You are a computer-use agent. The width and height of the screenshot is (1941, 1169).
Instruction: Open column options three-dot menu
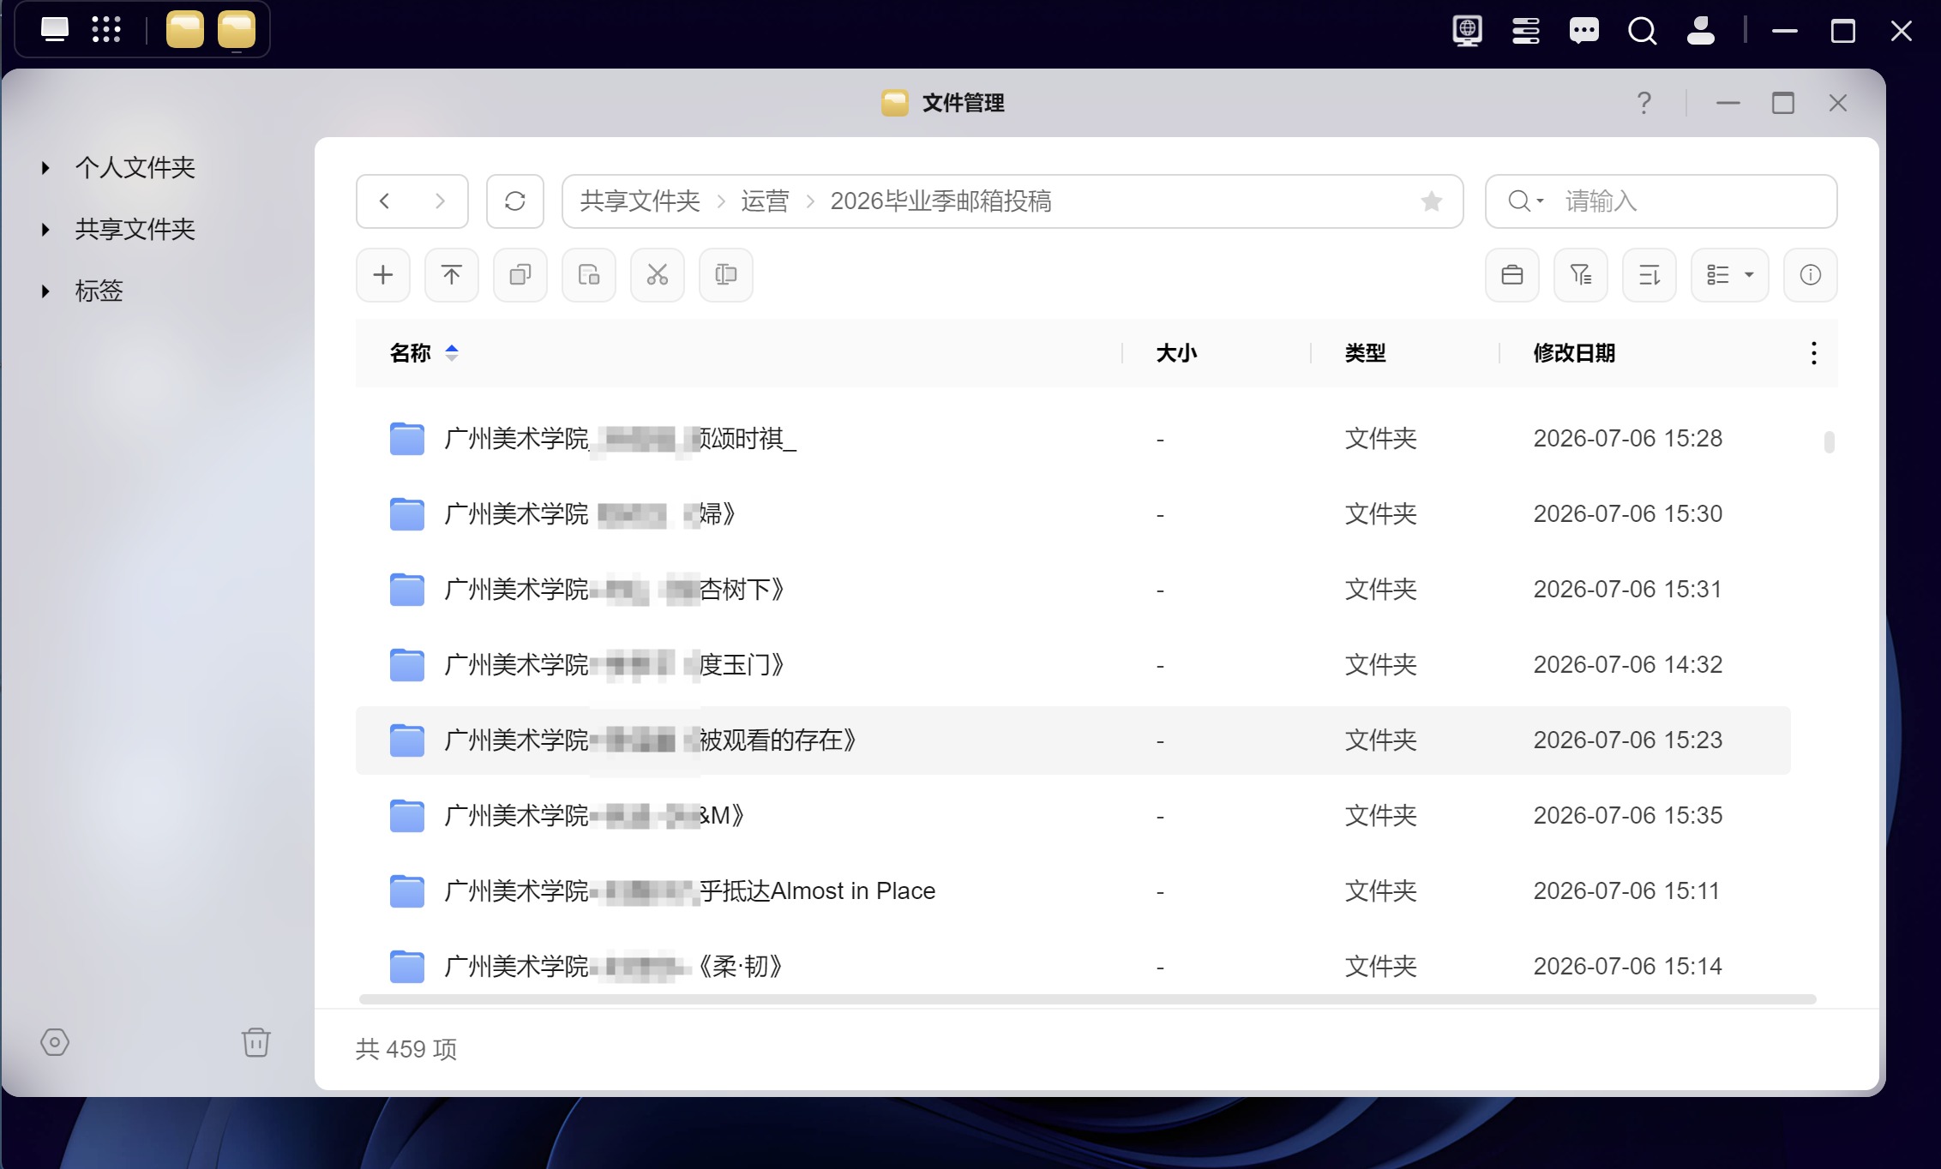(x=1813, y=353)
